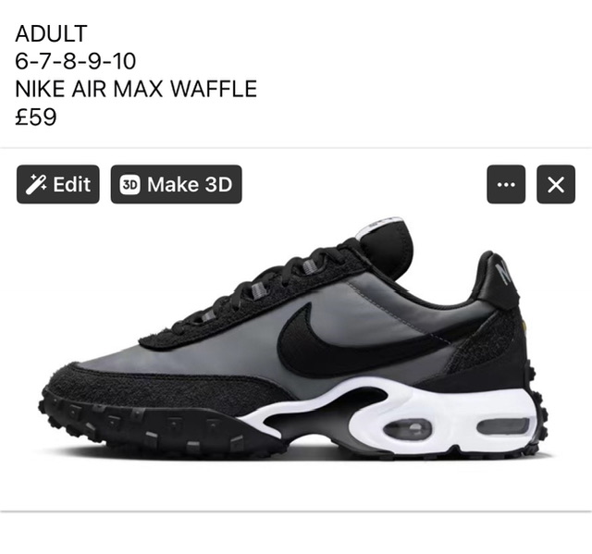
Task: Click the magic wand Edit icon
Action: (36, 185)
